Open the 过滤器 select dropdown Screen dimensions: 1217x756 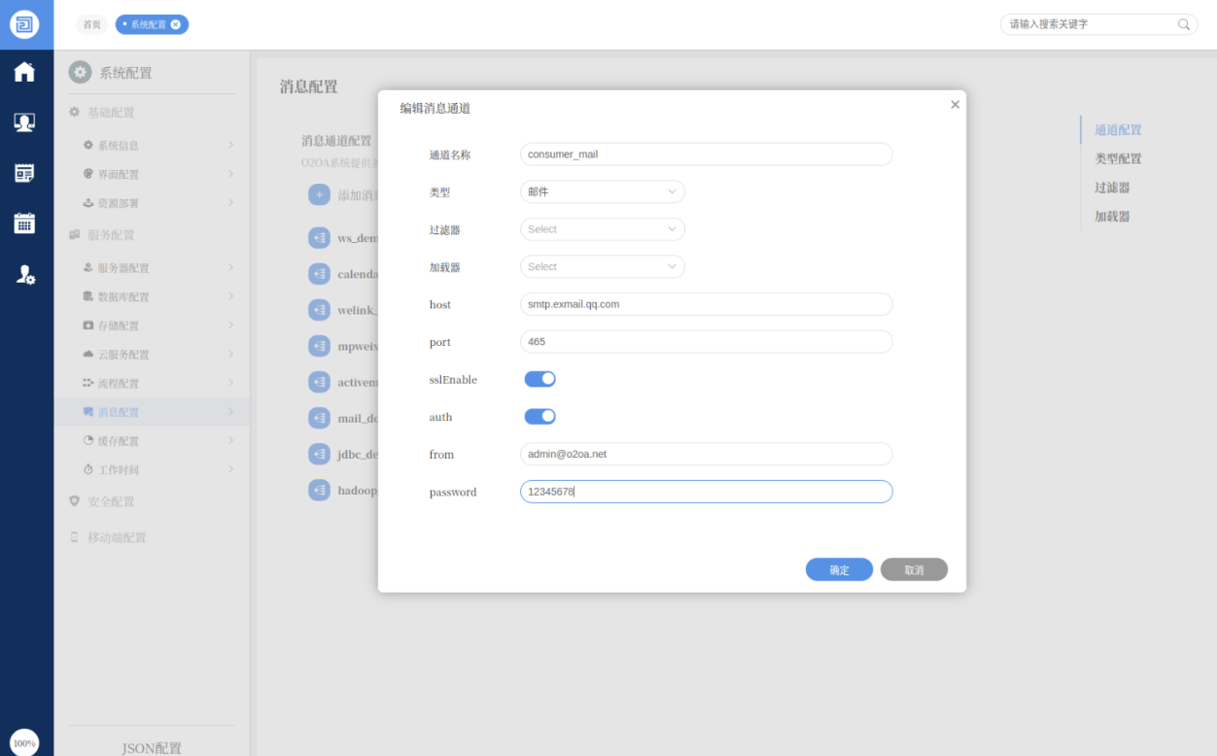click(x=602, y=229)
